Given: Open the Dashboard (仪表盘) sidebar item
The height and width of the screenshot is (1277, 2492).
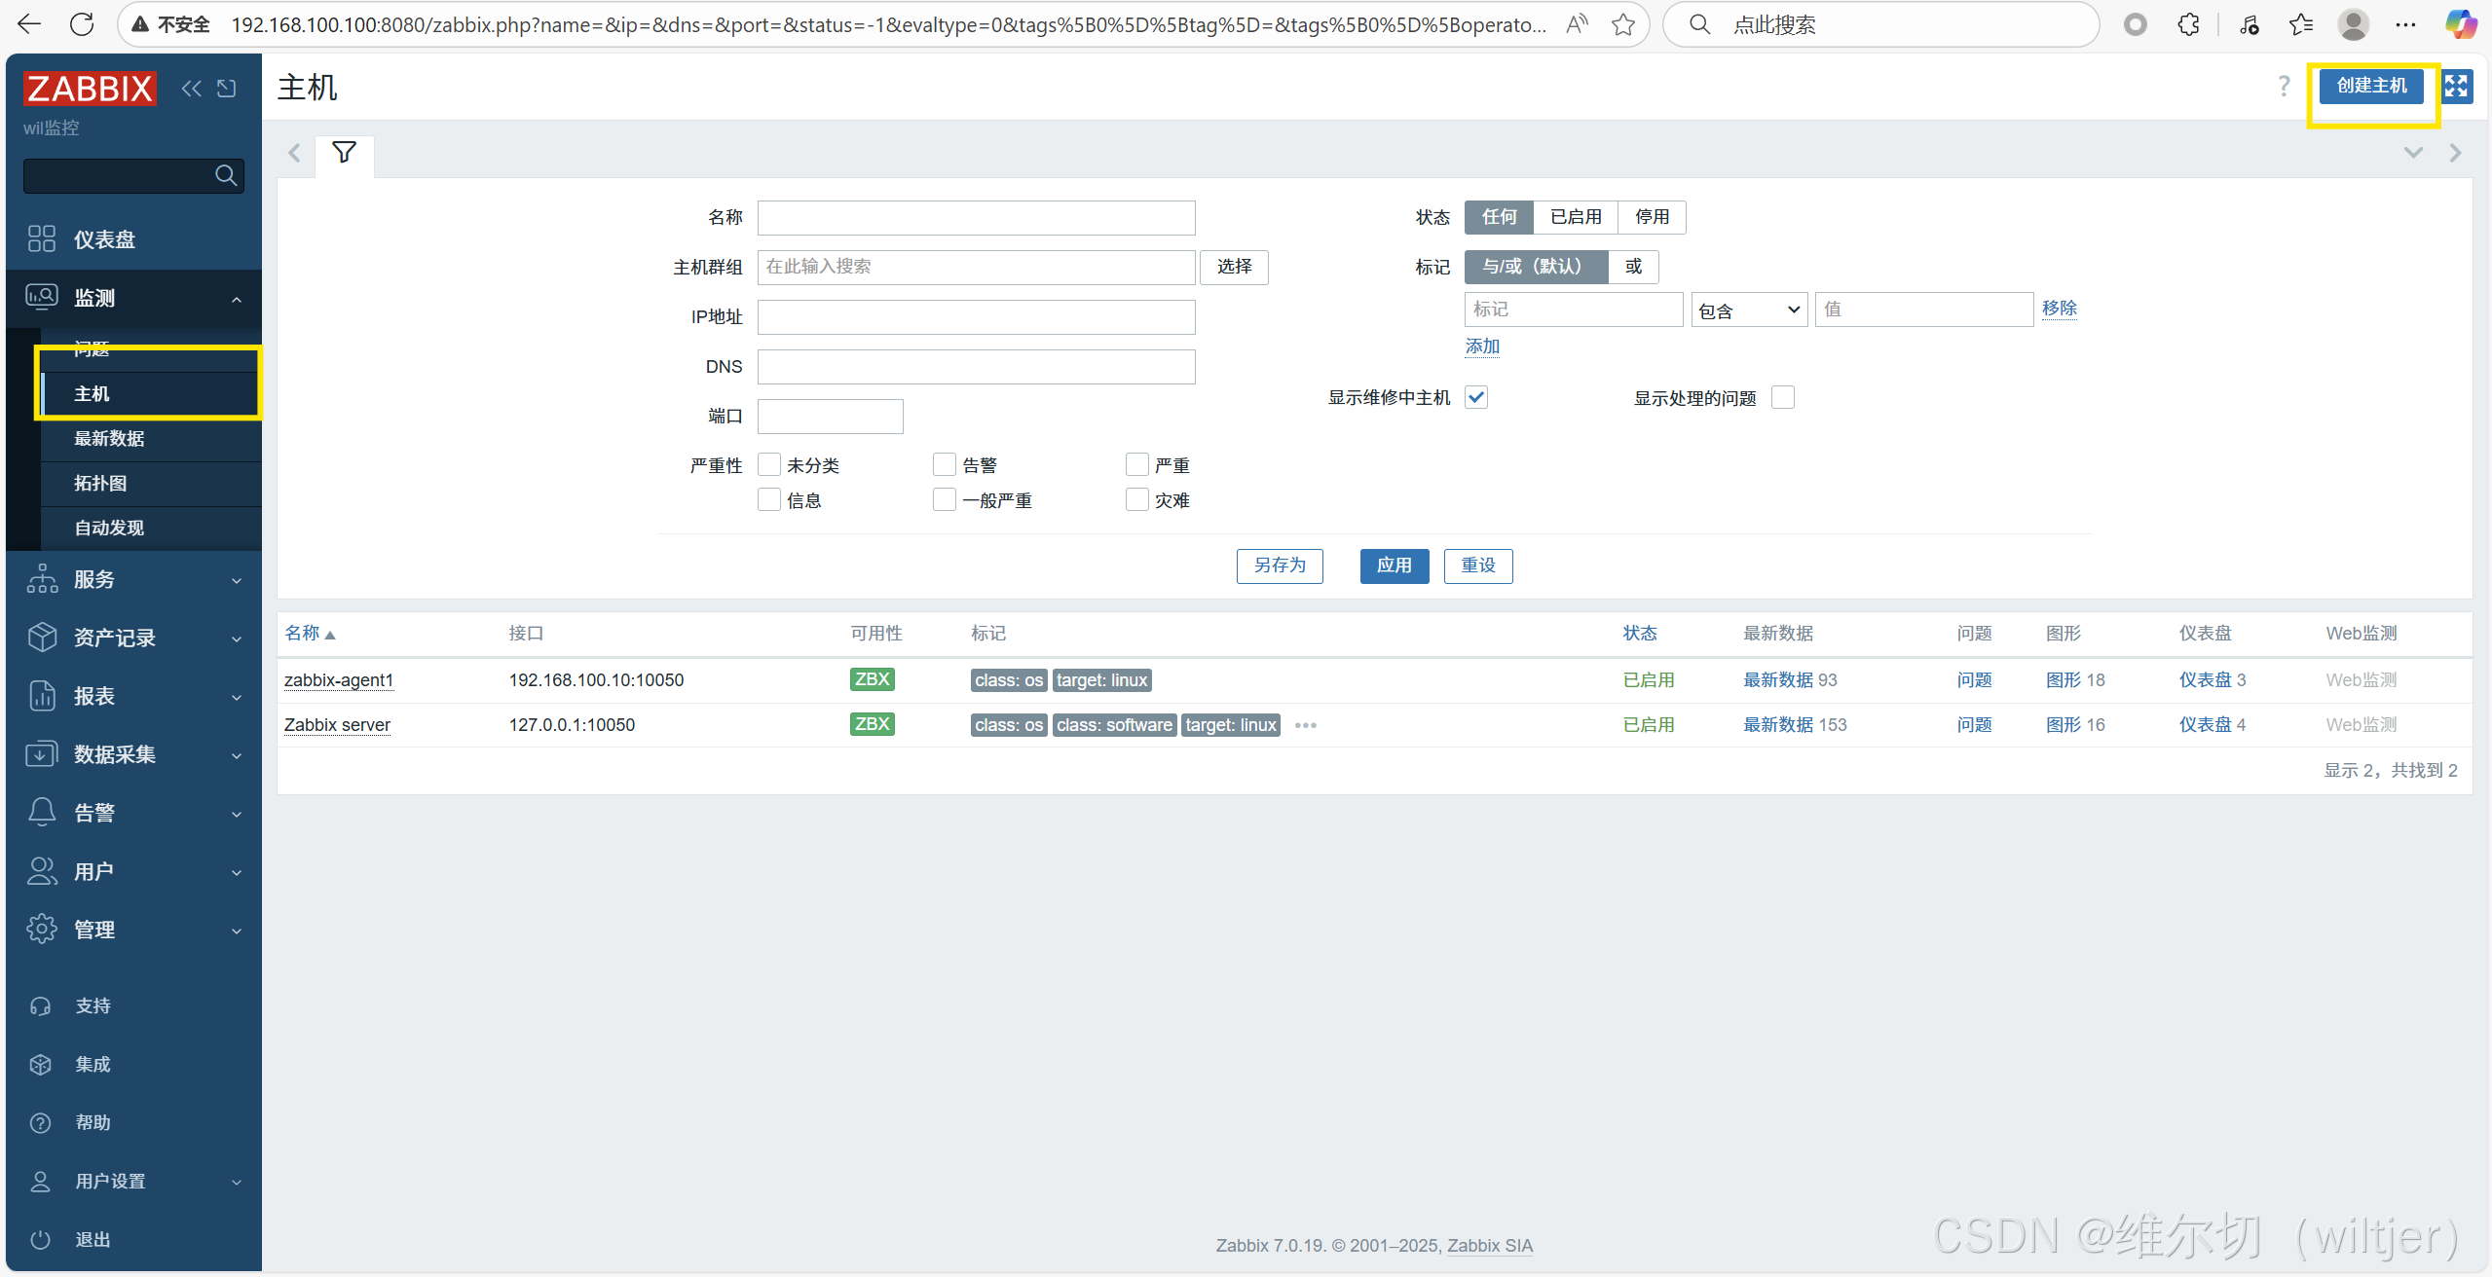Looking at the screenshot, I should [104, 239].
